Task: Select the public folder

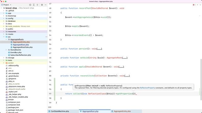Action: pos(10,29)
